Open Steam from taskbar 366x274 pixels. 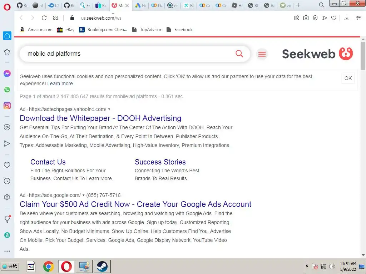[x=102, y=266]
